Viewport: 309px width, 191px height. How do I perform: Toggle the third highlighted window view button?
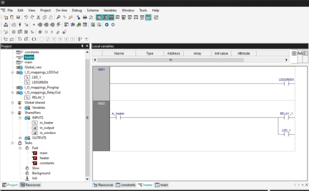point(111,18)
